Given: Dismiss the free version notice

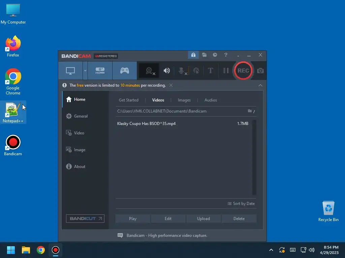Looking at the screenshot, I should coord(171,85).
